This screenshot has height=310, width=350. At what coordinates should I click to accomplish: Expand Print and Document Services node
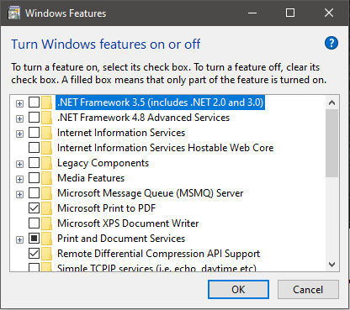[x=19, y=239]
